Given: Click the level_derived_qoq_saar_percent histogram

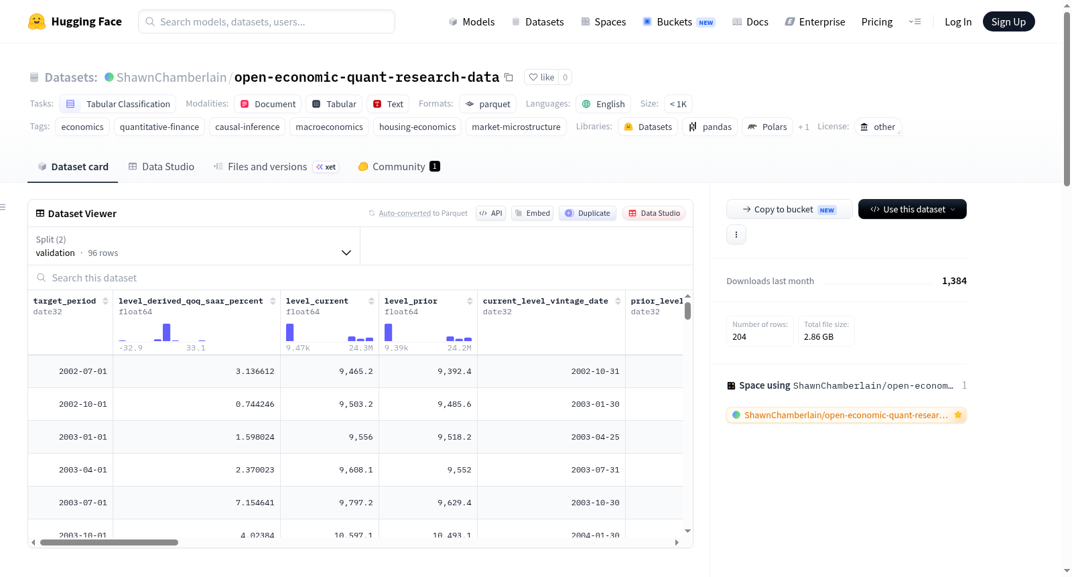Looking at the screenshot, I should click(163, 332).
